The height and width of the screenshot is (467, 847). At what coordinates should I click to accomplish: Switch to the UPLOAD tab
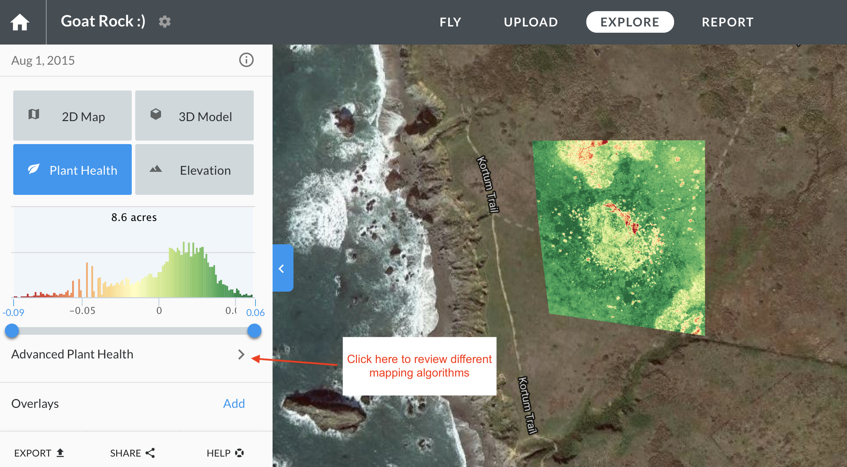coord(531,22)
